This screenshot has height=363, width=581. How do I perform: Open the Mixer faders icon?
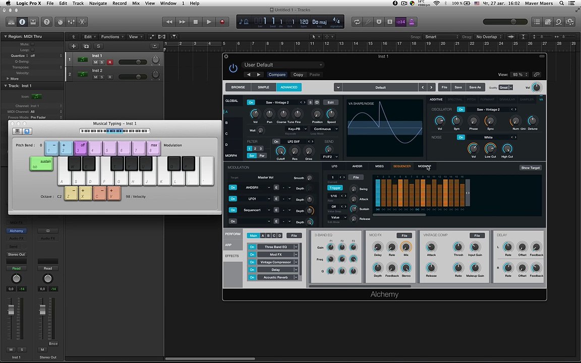tap(71, 22)
